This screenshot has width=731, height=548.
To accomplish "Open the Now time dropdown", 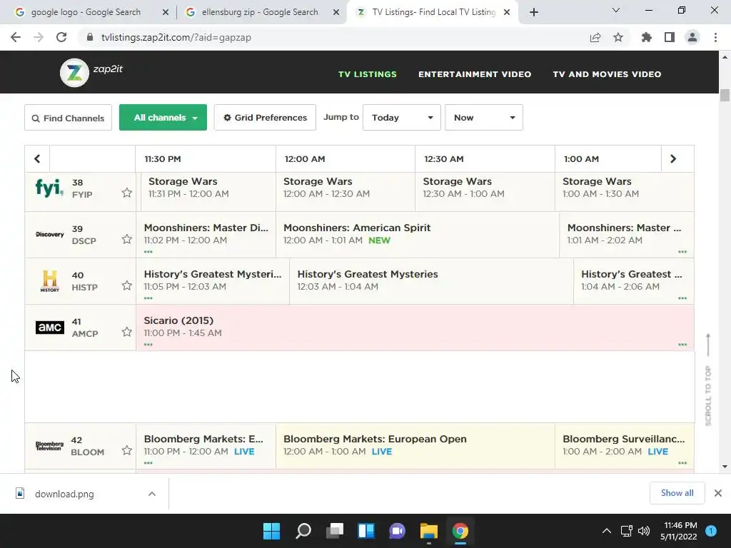I will [x=484, y=118].
